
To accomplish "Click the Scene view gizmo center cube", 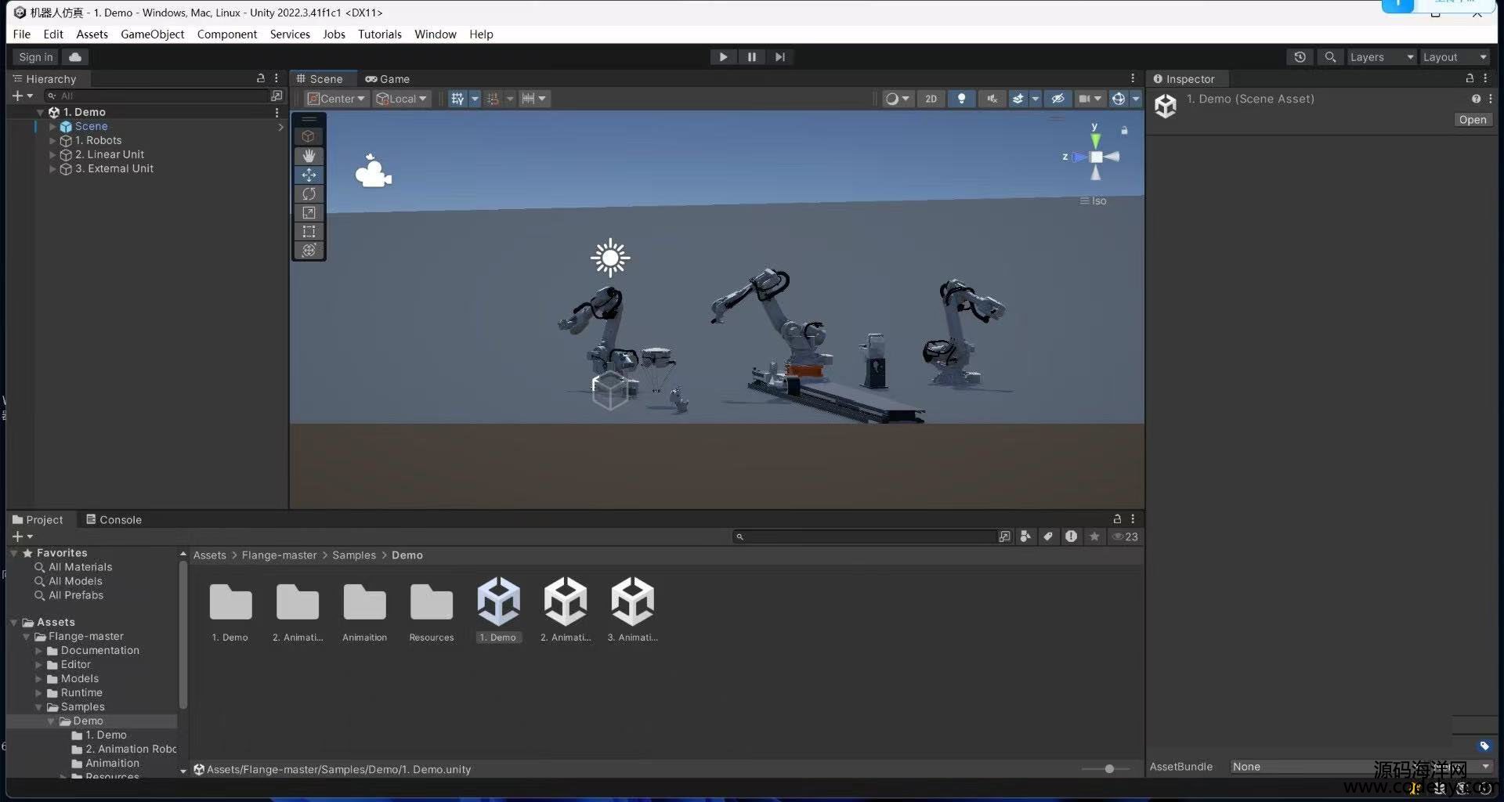I will tap(1096, 157).
